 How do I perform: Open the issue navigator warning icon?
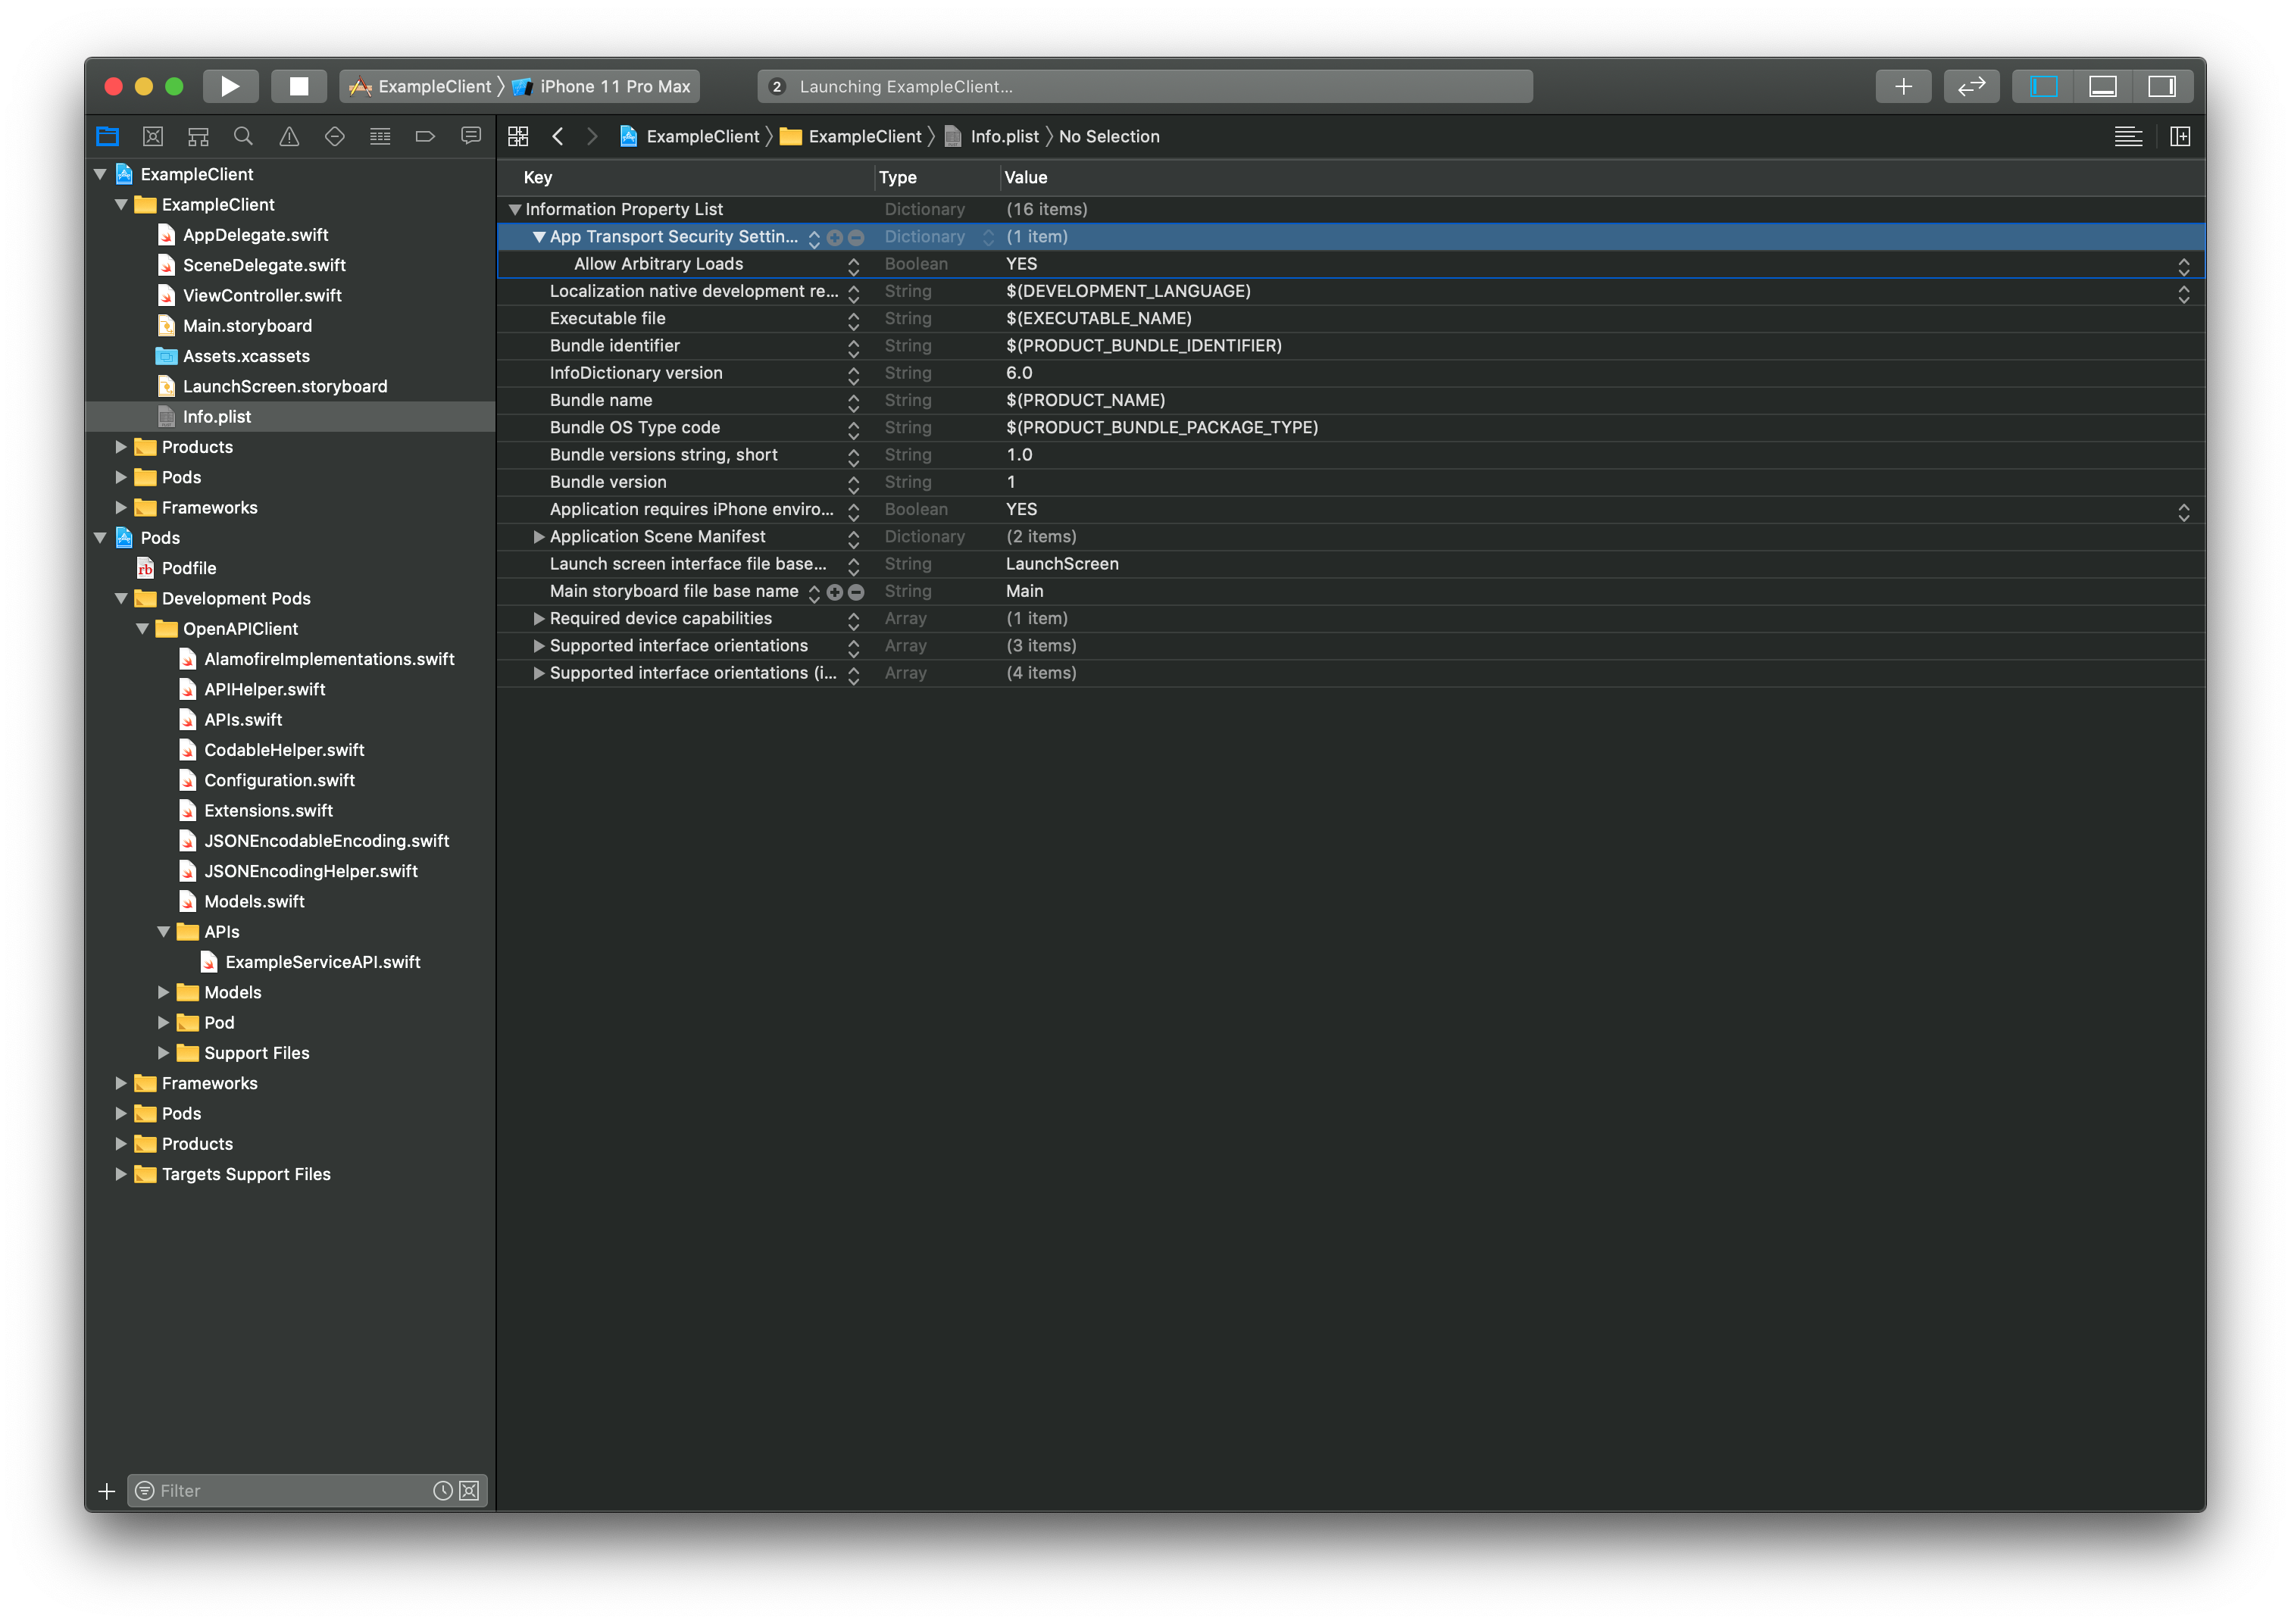click(x=289, y=136)
